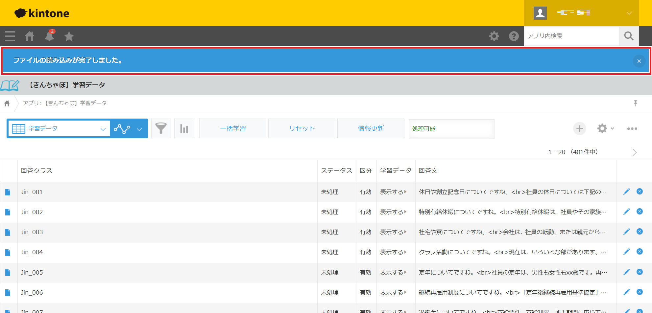Delete the Jin_003 record
Screen dimensions: 652x313
click(640, 232)
